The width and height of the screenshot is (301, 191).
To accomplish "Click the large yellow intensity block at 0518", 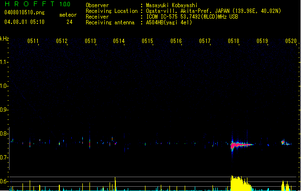I will 241,183.
